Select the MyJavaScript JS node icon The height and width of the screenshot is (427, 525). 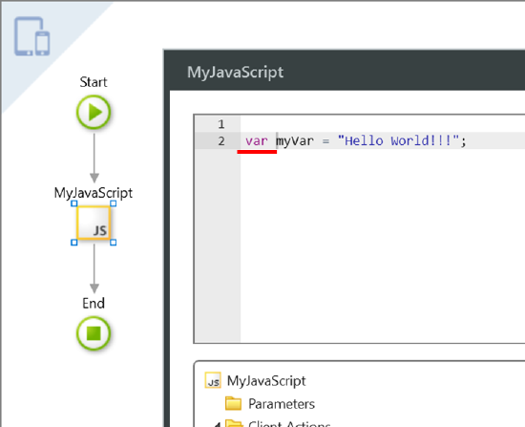click(x=94, y=223)
